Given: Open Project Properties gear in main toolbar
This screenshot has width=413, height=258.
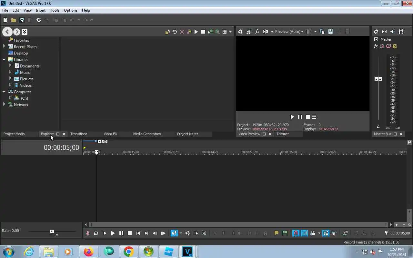Looking at the screenshot, I should click(x=39, y=20).
